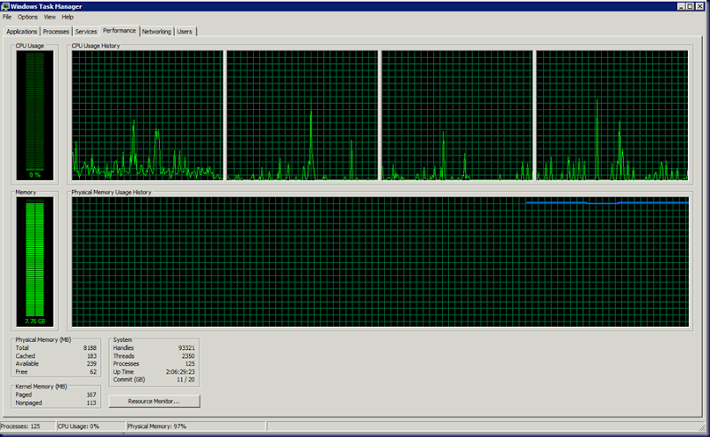Click the CPU Usage meter gauge
Screen dimensions: 710x437
[x=35, y=115]
